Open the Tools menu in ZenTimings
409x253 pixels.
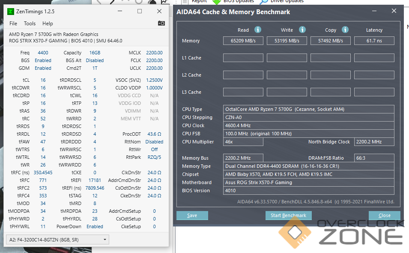[30, 24]
